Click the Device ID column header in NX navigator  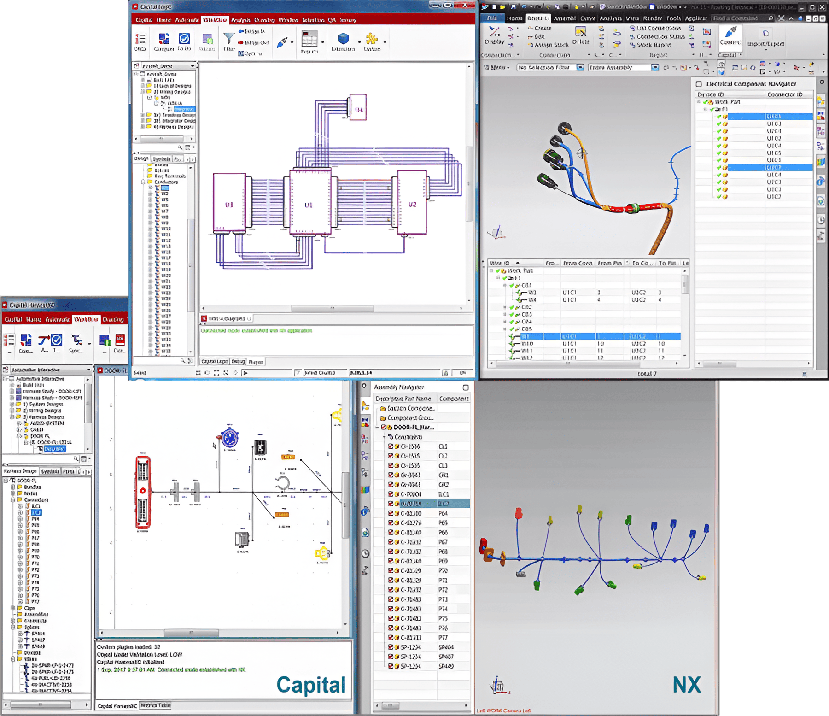(730, 94)
